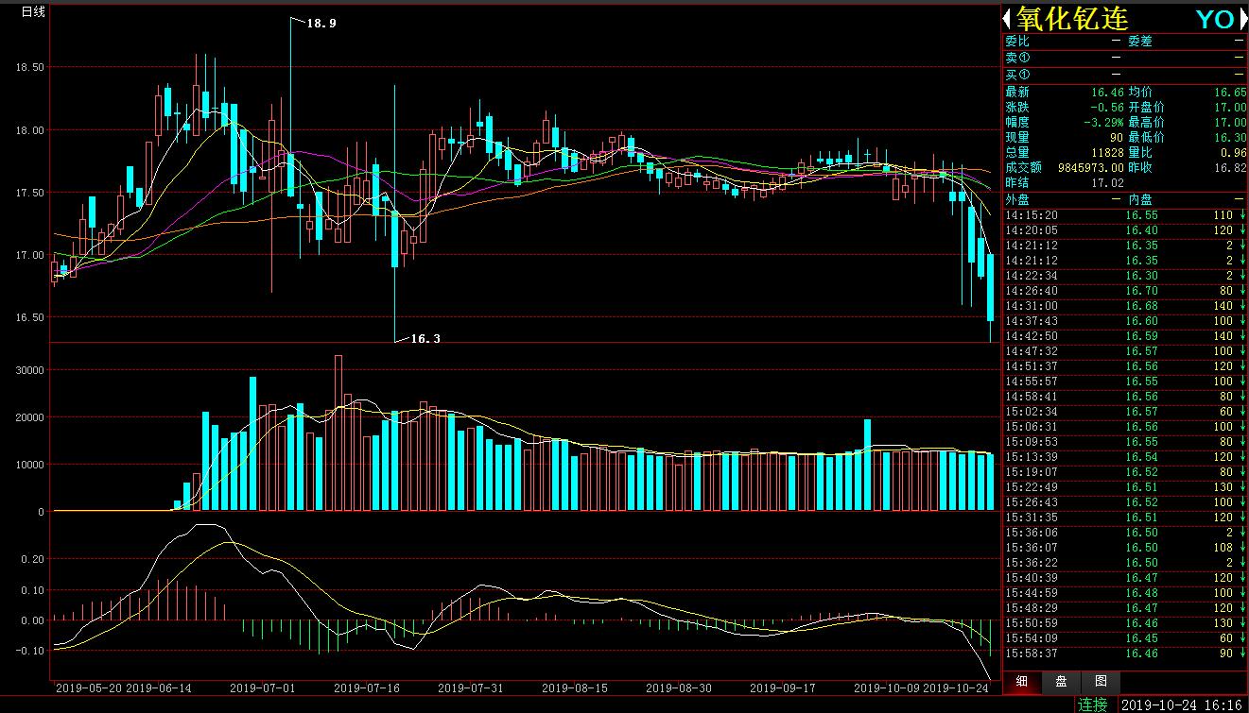Go to next instrument with right arrow
The height and width of the screenshot is (713, 1249).
tap(1242, 19)
